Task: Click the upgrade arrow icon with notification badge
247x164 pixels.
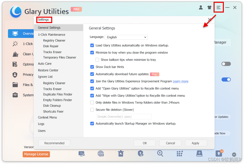Action: pyautogui.click(x=218, y=153)
